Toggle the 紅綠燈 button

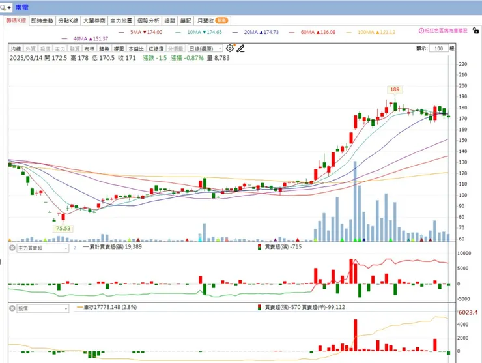156,49
